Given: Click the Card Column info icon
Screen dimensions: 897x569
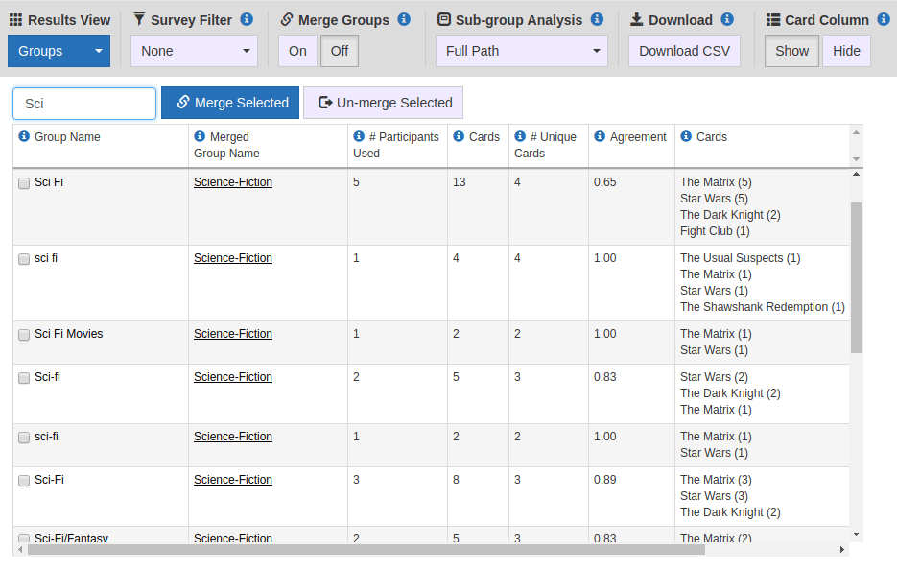Looking at the screenshot, I should tap(884, 19).
